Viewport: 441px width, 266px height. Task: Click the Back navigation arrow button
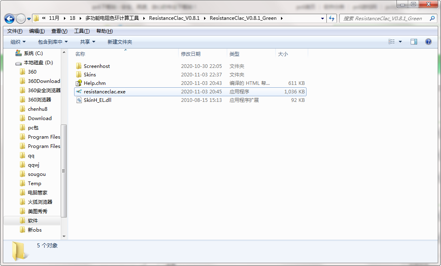[10, 19]
